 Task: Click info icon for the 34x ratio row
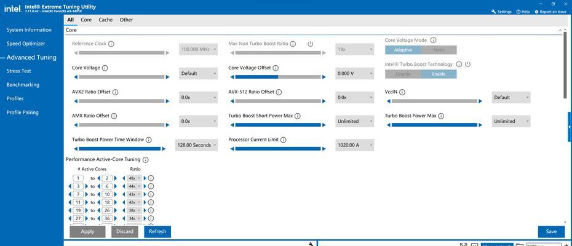[151, 218]
